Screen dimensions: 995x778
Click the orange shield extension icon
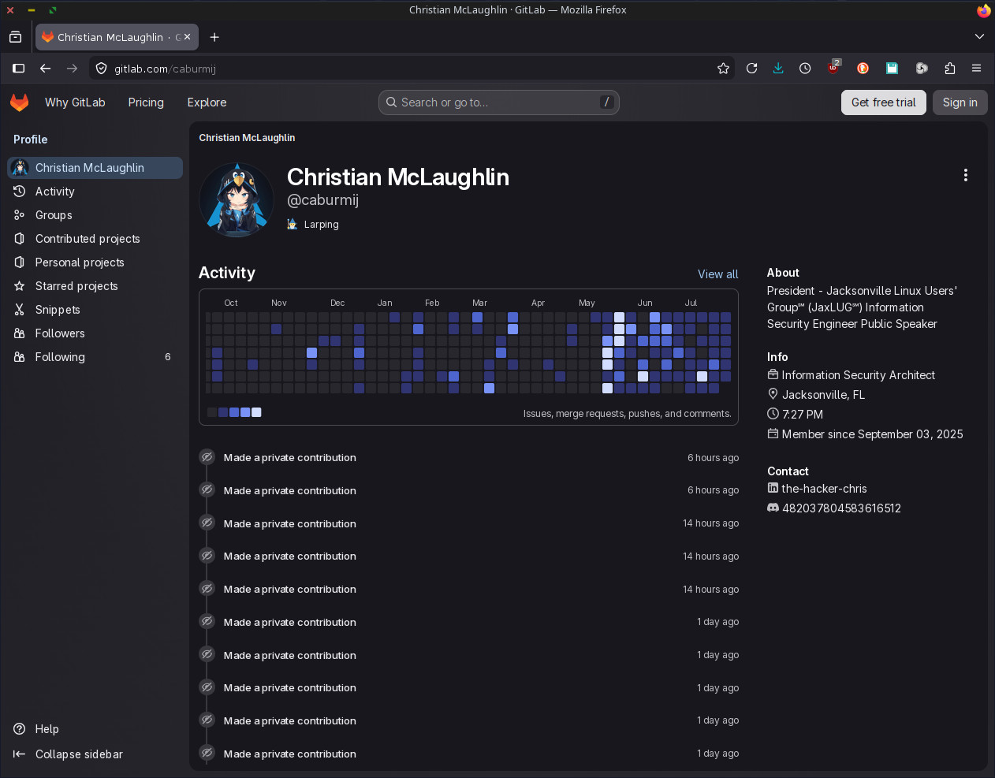(x=863, y=69)
